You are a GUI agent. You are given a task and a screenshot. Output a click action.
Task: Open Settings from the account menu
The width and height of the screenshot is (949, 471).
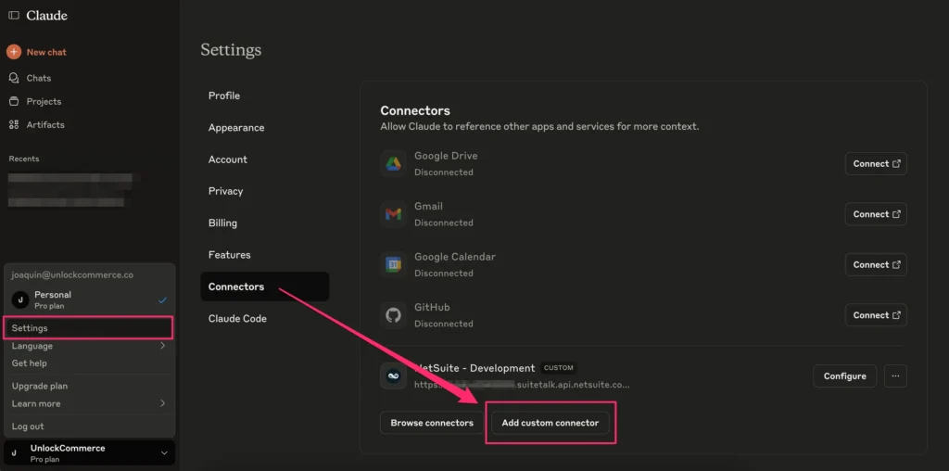click(88, 328)
